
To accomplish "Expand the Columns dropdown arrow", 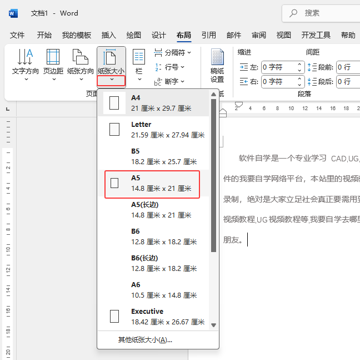I will click(139, 80).
